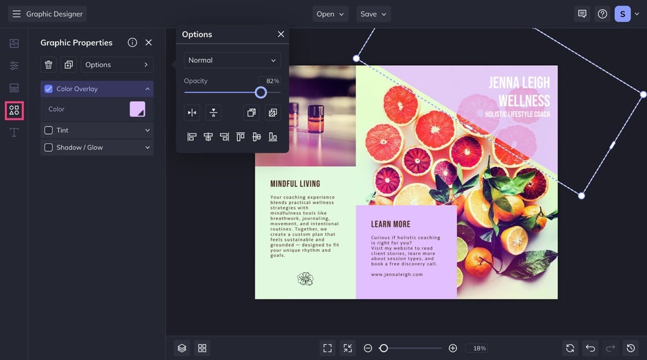Screen dimensions: 647x360
Task: Expand the Tint section chevron
Action: [147, 130]
